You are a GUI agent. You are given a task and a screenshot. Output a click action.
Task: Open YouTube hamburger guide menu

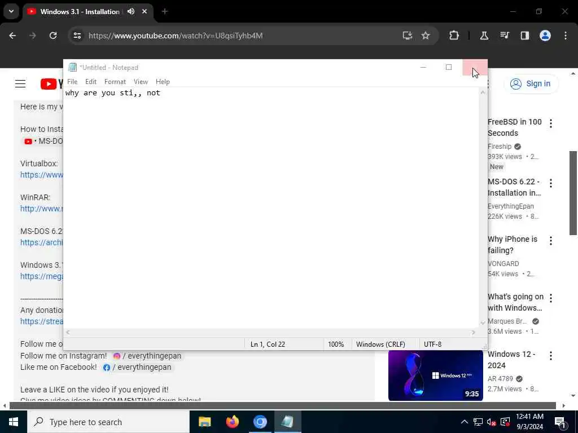tap(20, 83)
